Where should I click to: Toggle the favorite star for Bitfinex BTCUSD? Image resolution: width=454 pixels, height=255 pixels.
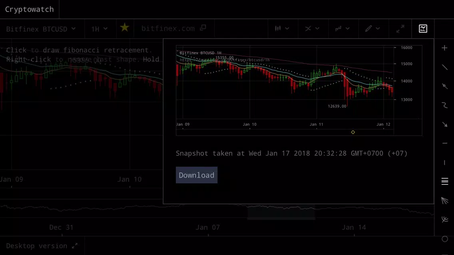click(x=125, y=28)
